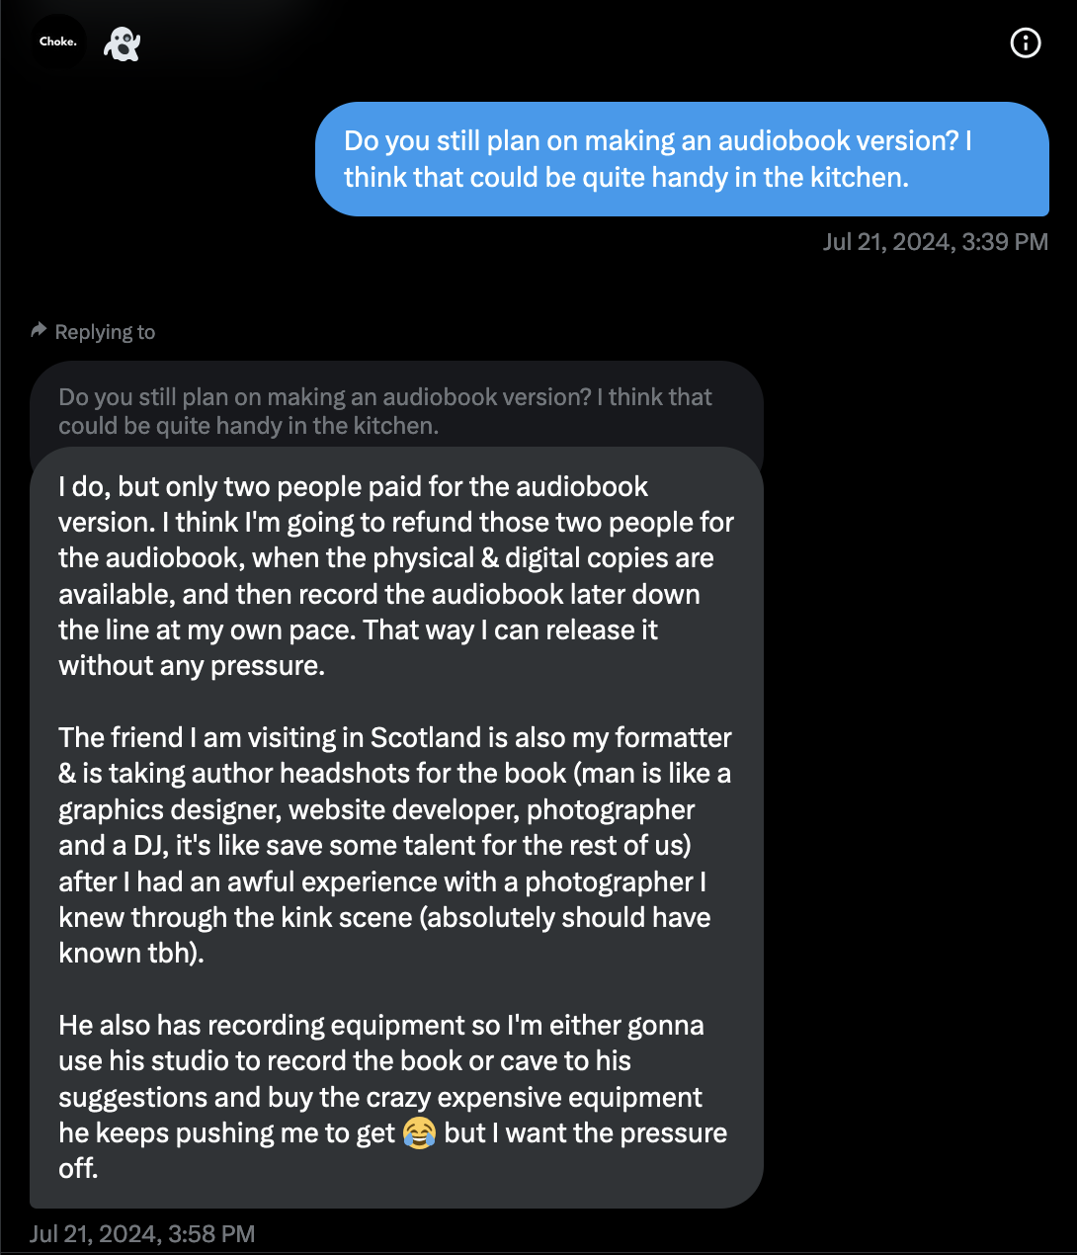Click the laughing-crying emoji in the last paragraph
Image resolution: width=1077 pixels, height=1255 pixels.
click(419, 1133)
